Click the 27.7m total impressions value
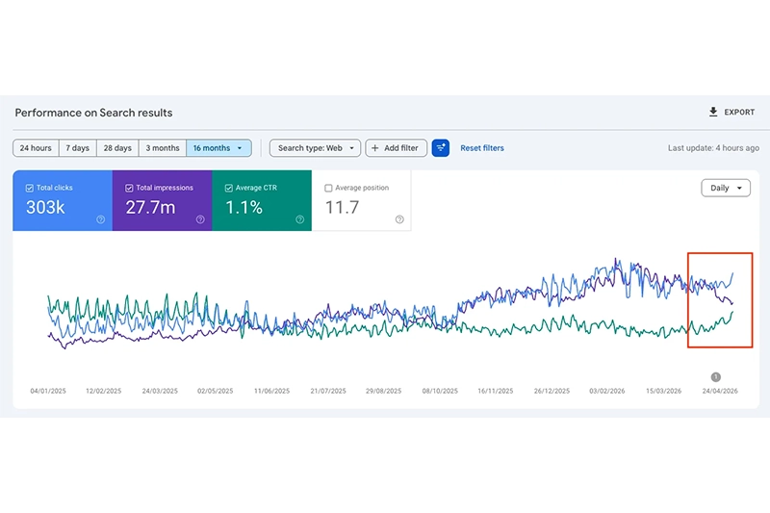Viewport: 770px width, 513px height. tap(150, 208)
